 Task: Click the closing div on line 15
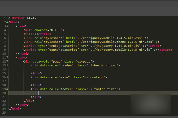[x=36, y=73]
